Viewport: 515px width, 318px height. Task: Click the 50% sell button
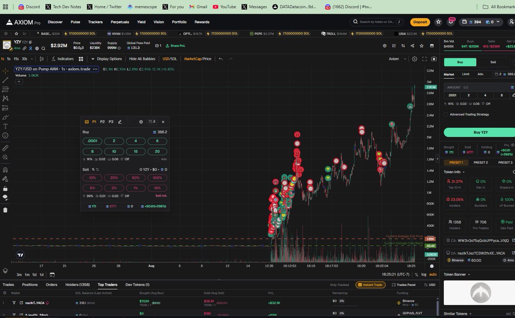[136, 177]
